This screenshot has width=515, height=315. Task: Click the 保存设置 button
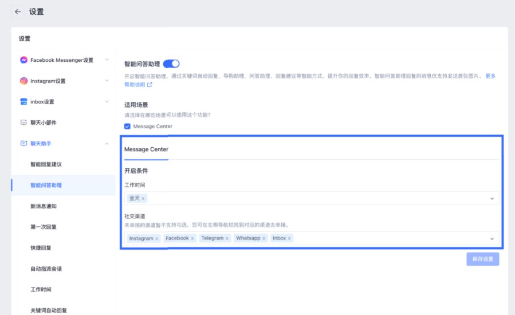pos(482,259)
